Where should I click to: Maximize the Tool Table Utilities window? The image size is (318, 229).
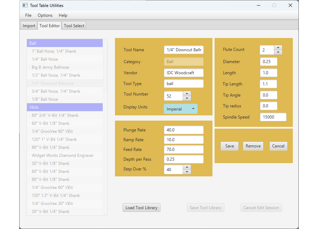(x=274, y=5)
